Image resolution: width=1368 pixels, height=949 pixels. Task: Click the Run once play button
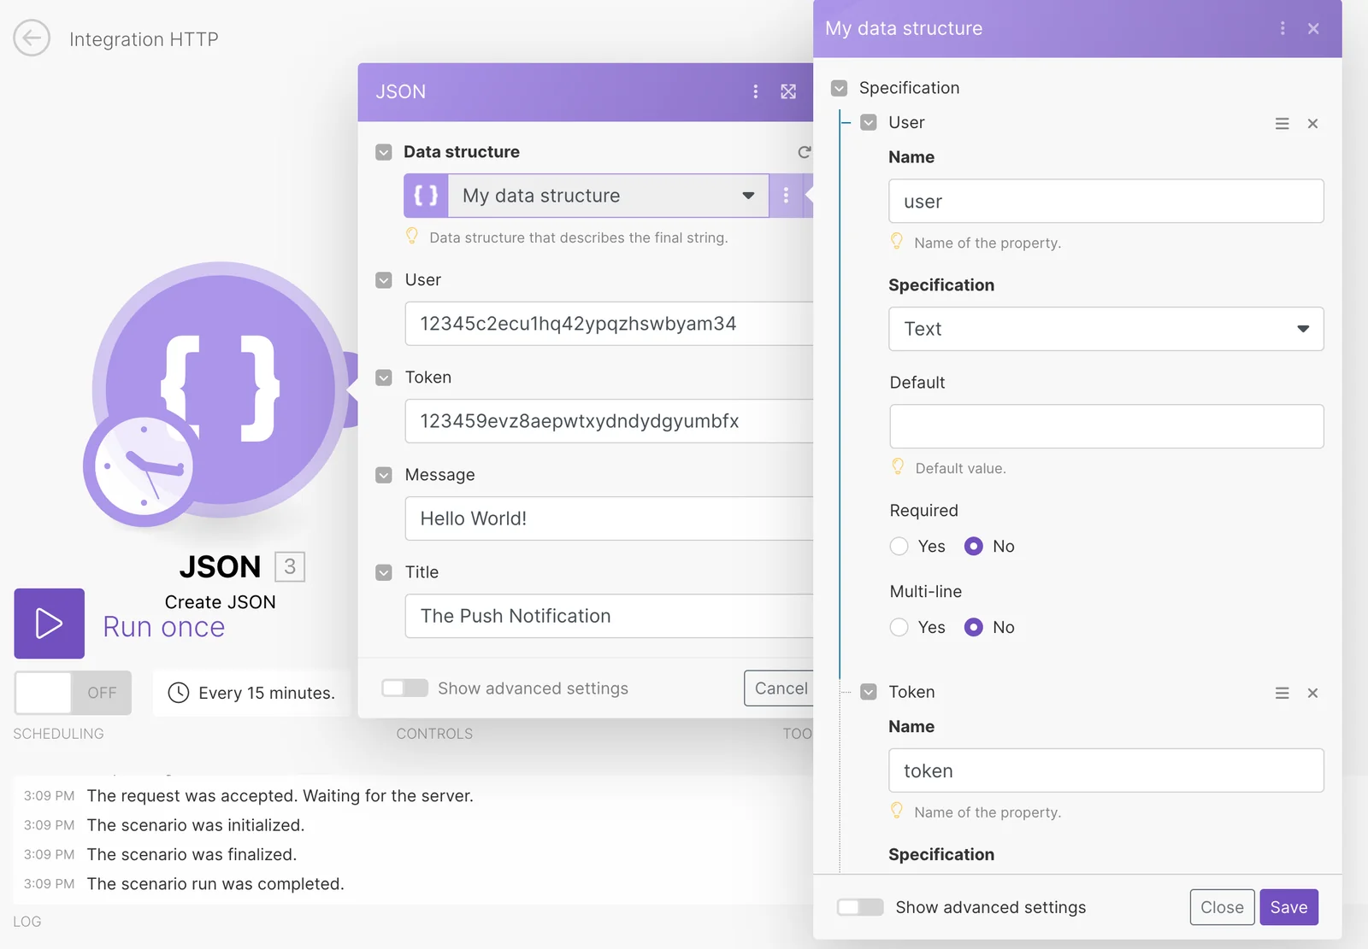(49, 624)
